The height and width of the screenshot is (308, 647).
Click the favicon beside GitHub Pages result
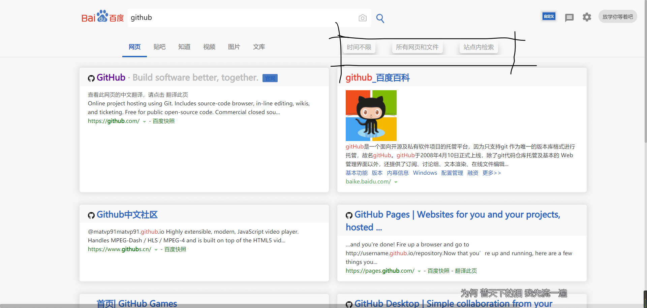pyautogui.click(x=349, y=215)
